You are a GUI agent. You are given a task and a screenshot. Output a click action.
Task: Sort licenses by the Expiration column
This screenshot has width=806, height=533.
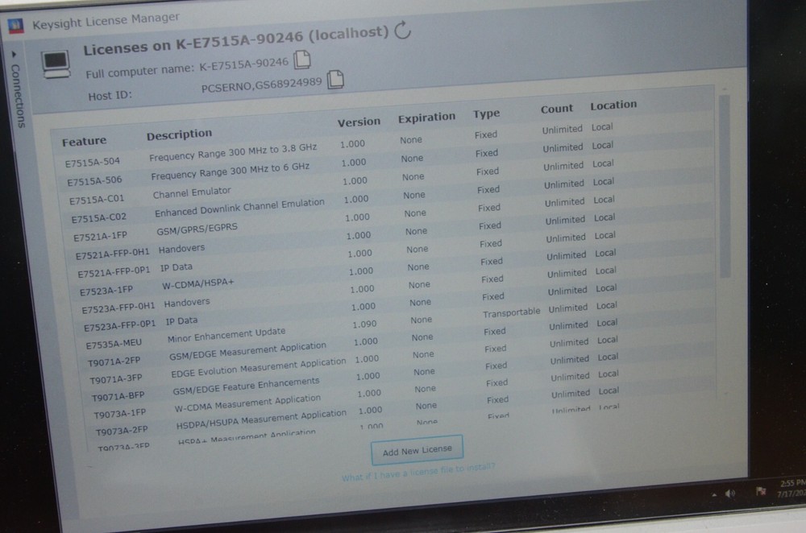coord(426,117)
